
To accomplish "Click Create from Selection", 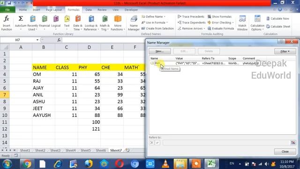I will (x=157, y=28).
